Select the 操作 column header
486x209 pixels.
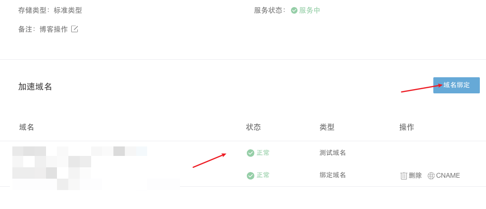click(407, 127)
